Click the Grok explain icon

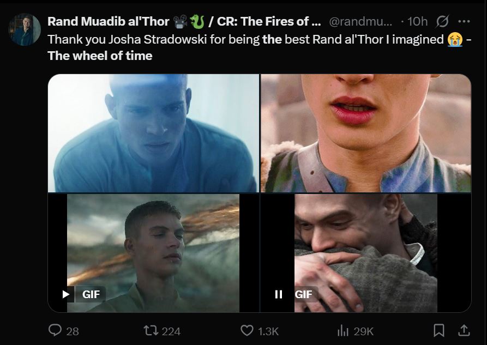click(x=442, y=22)
